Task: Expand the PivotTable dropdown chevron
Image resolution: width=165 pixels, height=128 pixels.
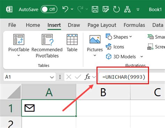Action: click(19, 55)
